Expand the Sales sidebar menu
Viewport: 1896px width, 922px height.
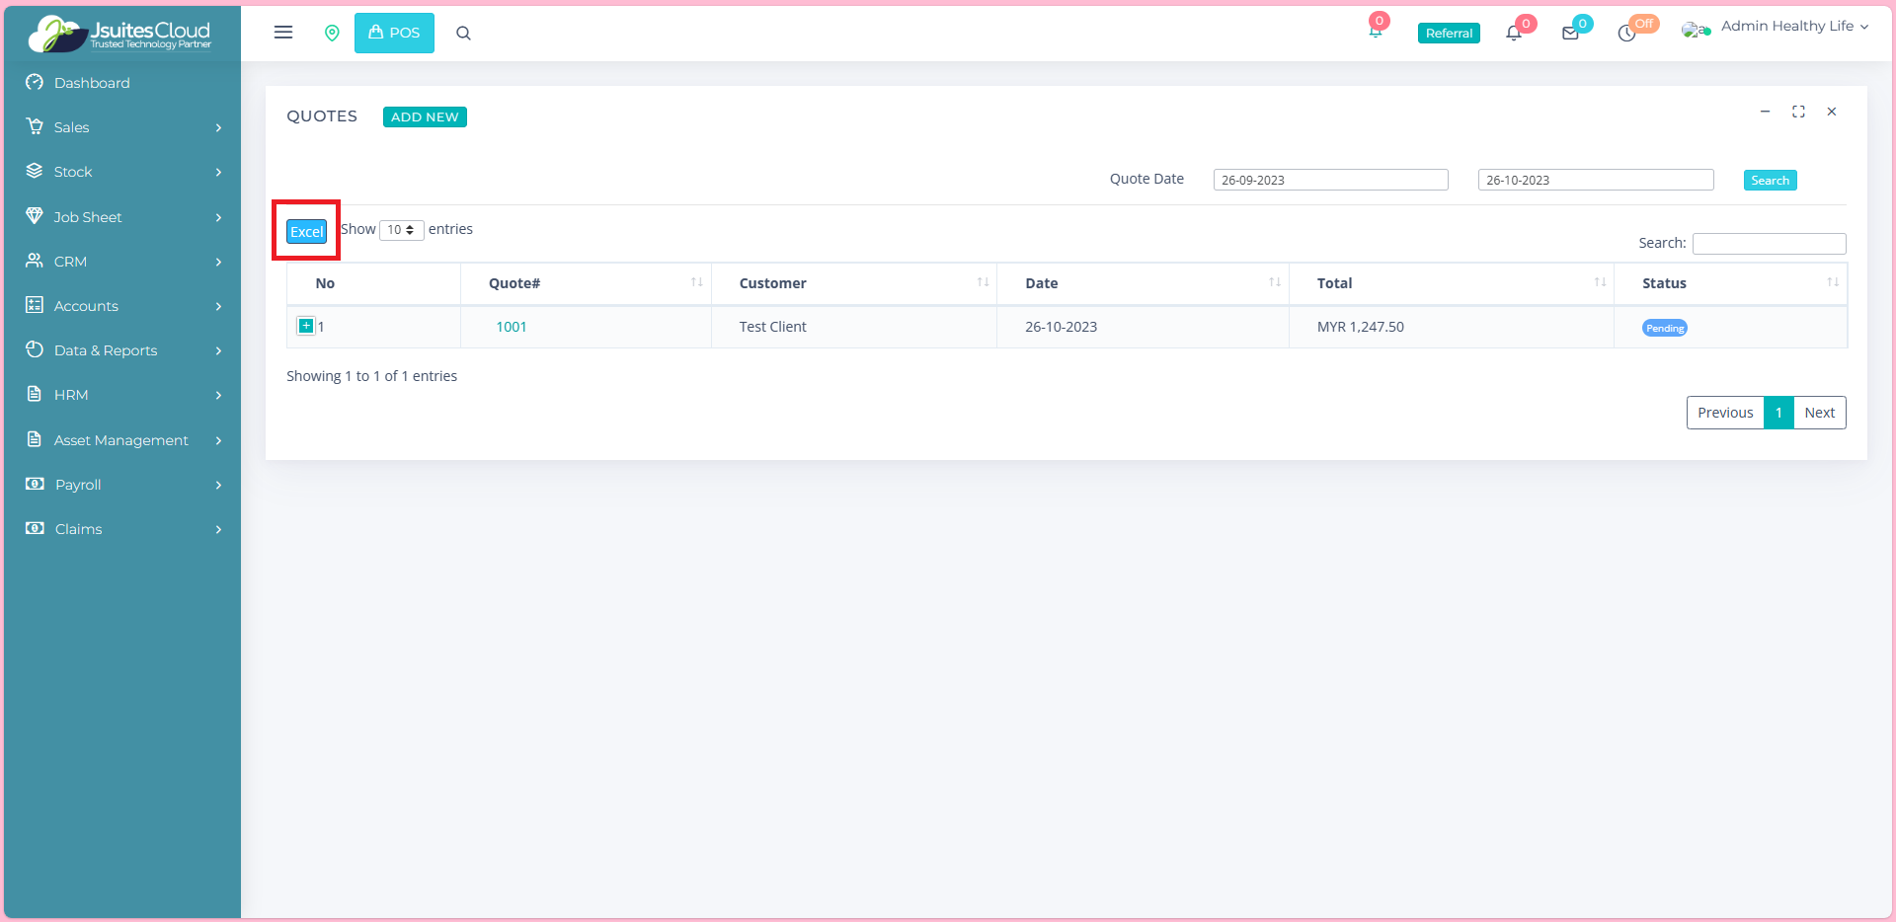(122, 127)
